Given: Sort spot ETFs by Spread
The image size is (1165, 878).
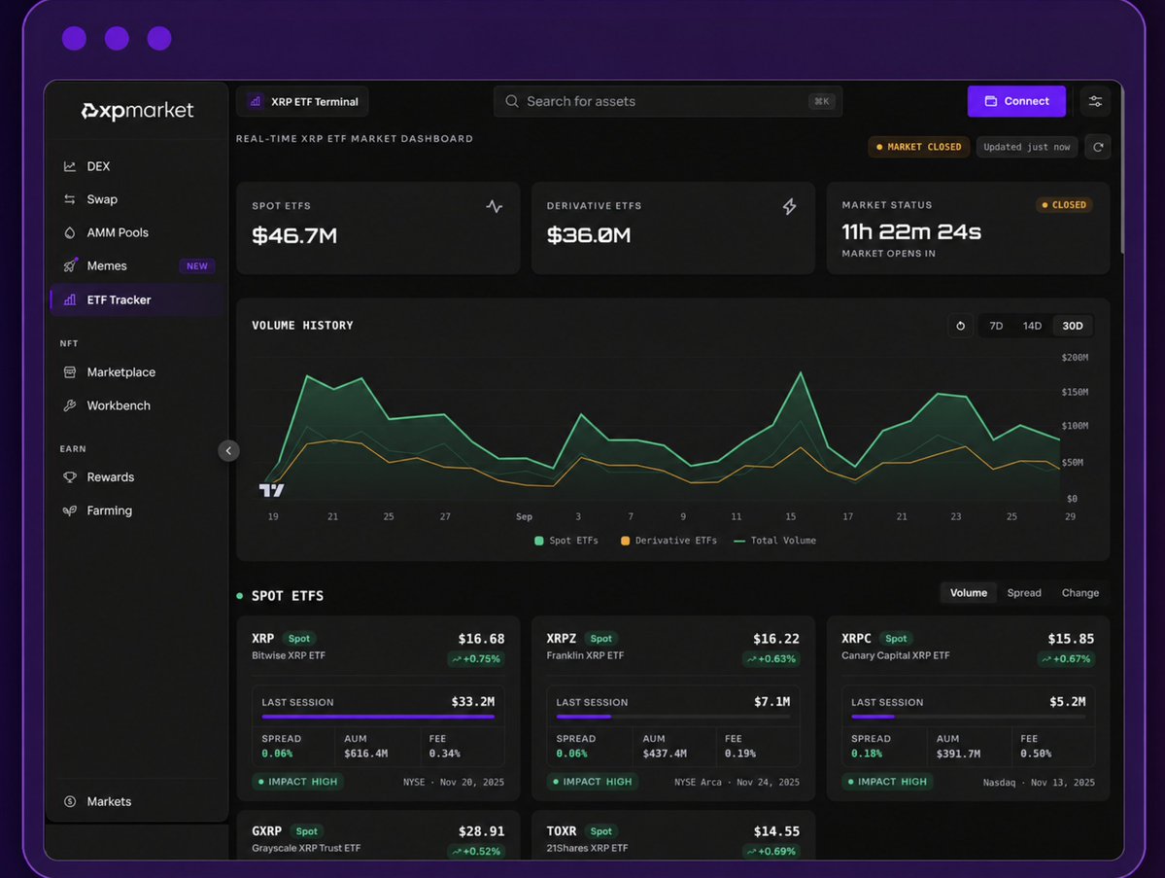Looking at the screenshot, I should click(1024, 592).
